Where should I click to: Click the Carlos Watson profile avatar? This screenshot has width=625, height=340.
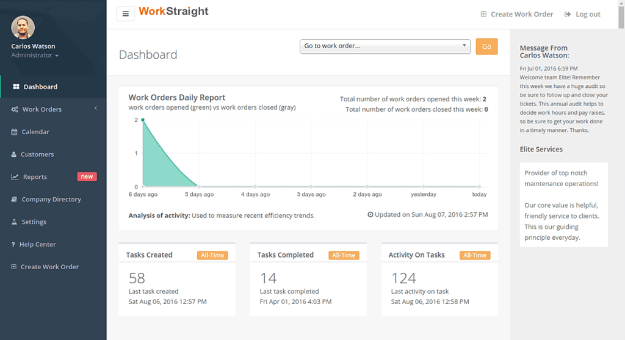pyautogui.click(x=23, y=27)
